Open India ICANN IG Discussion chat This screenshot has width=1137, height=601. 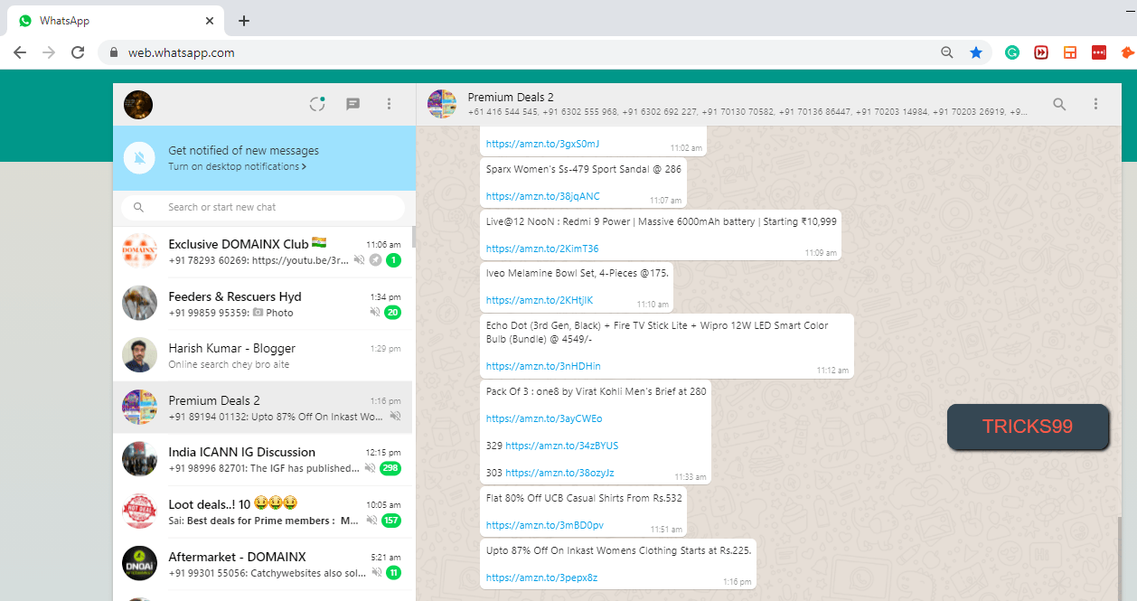262,459
